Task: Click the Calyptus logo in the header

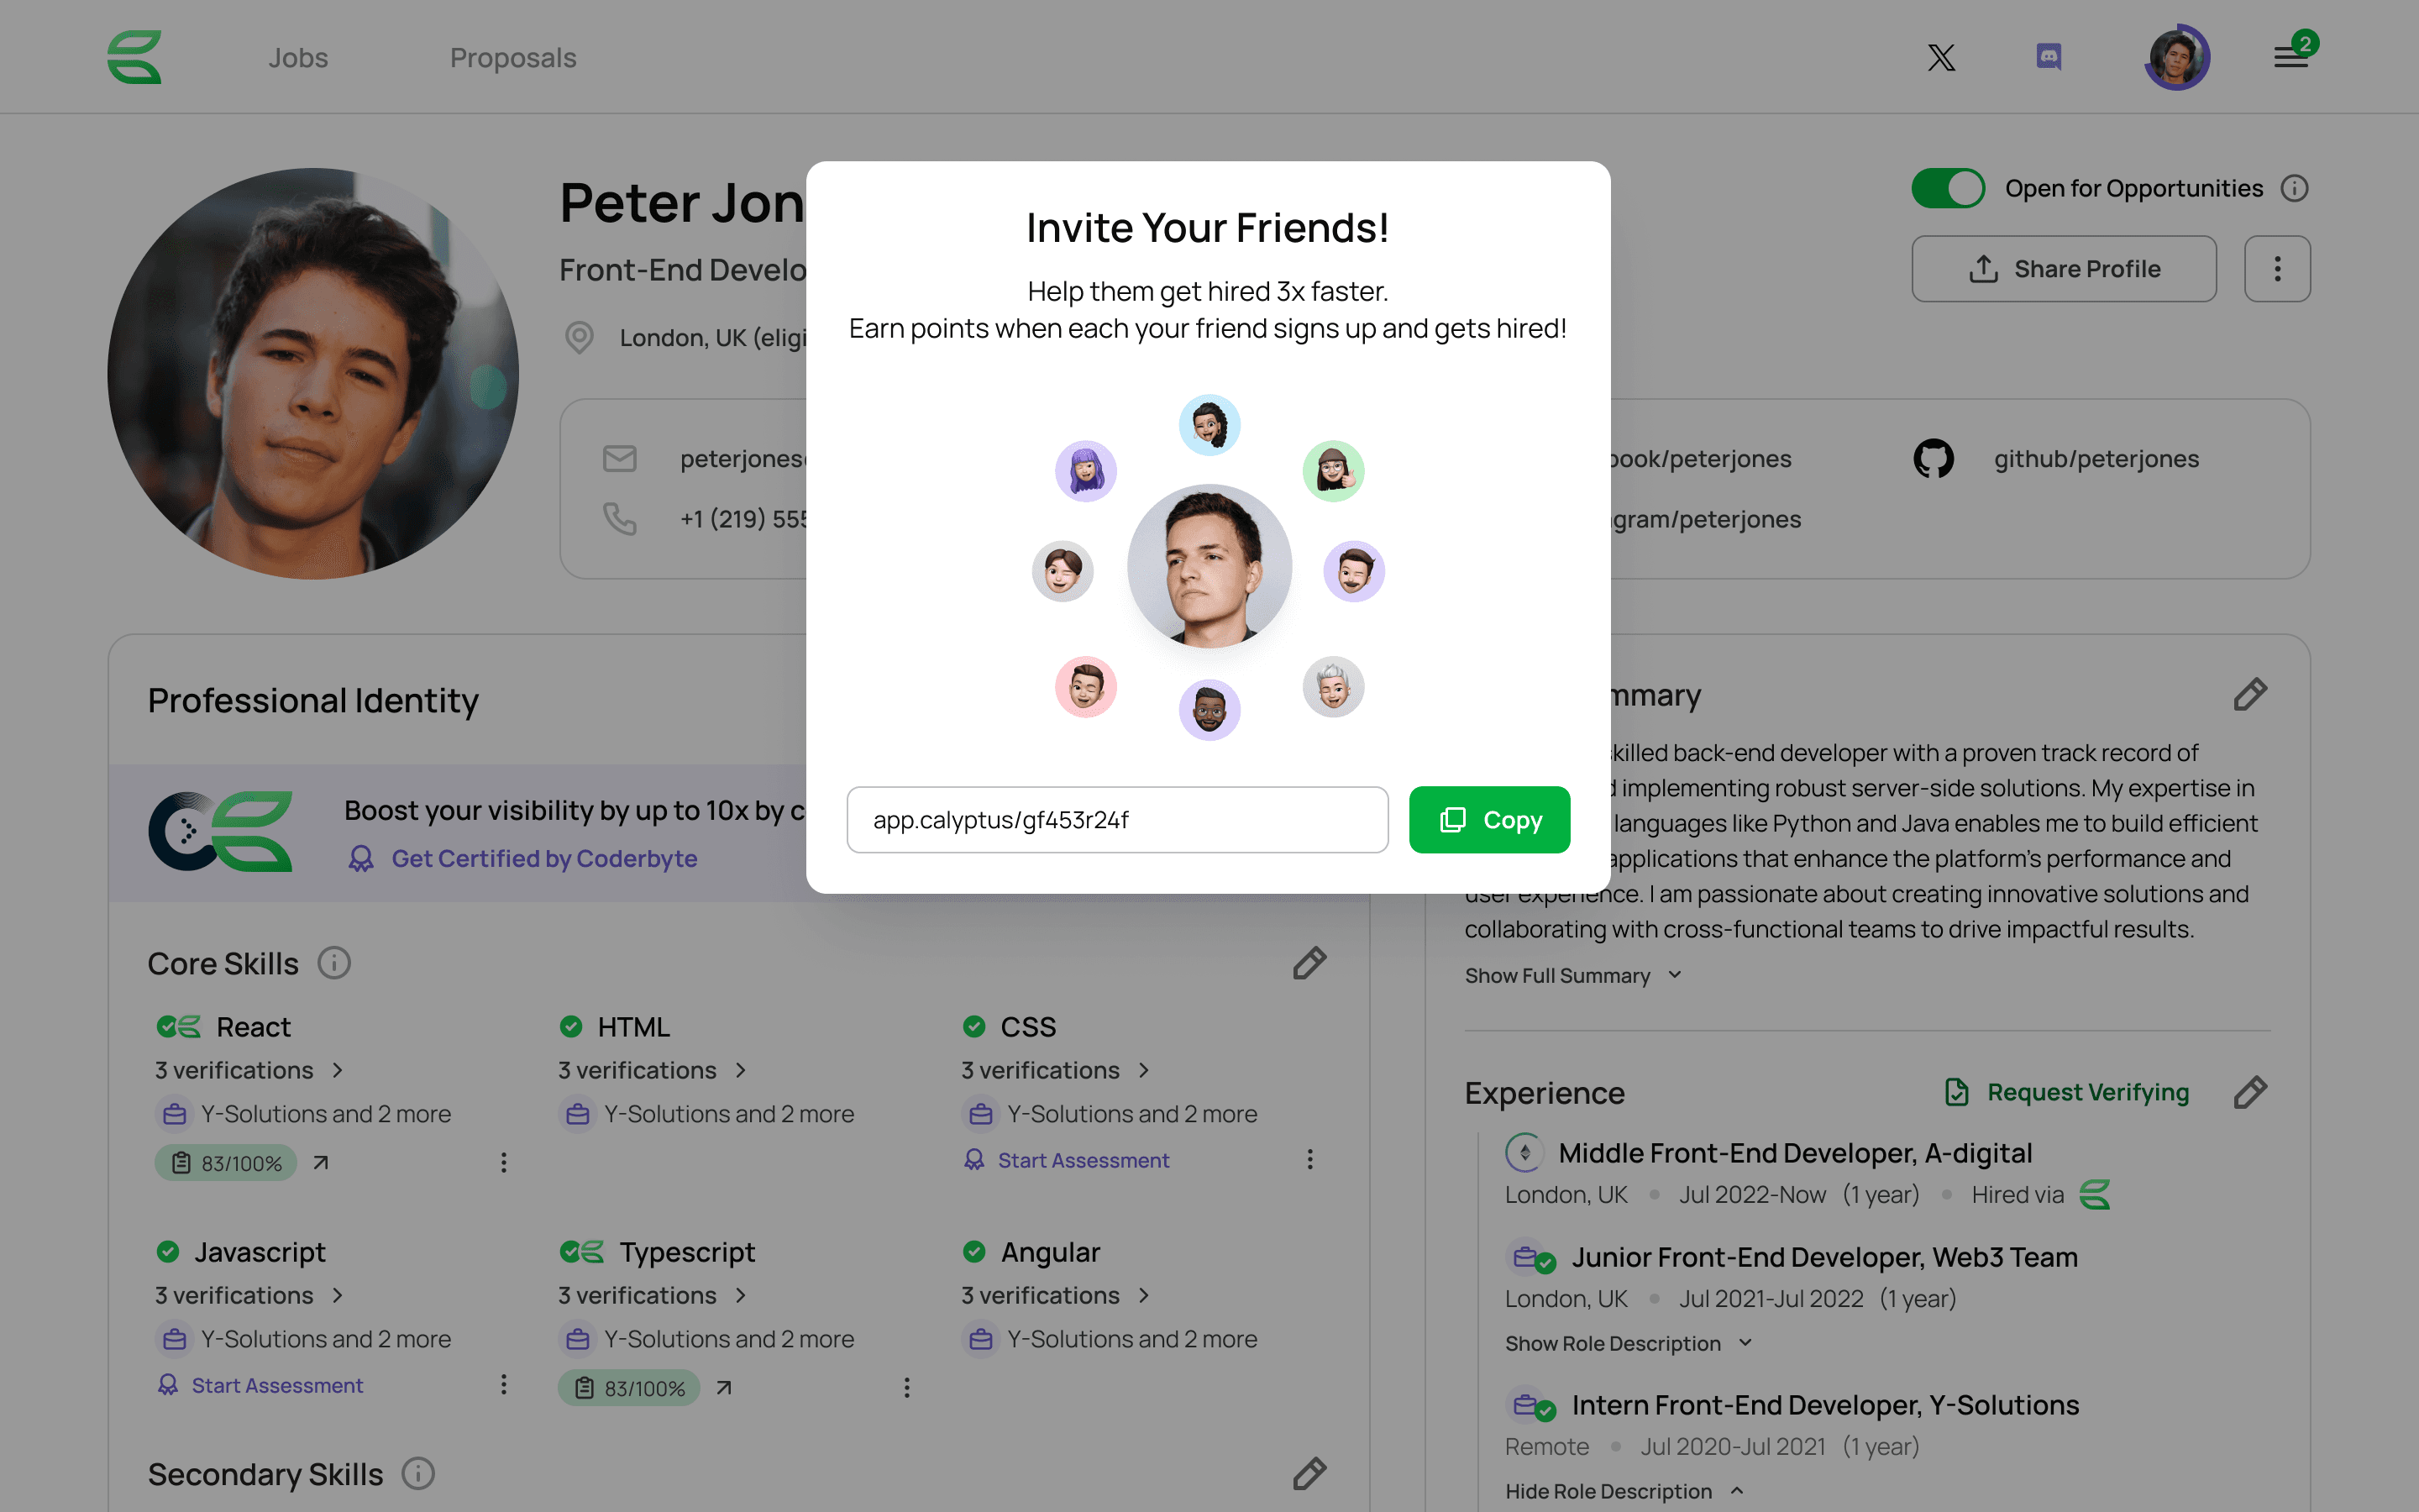Action: [x=135, y=57]
